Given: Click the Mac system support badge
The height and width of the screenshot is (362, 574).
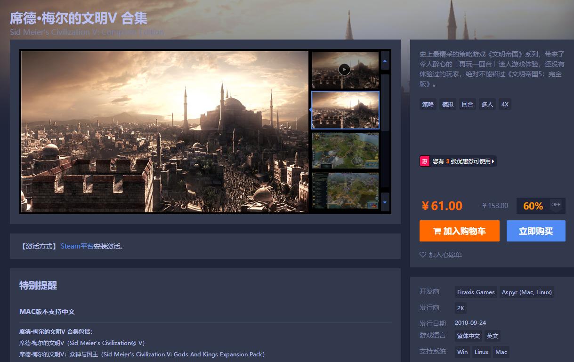Looking at the screenshot, I should coord(501,352).
